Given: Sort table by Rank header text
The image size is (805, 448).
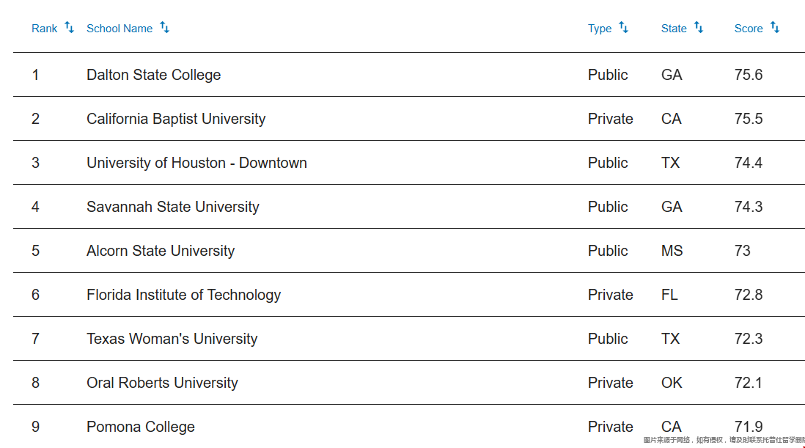Looking at the screenshot, I should [x=45, y=29].
